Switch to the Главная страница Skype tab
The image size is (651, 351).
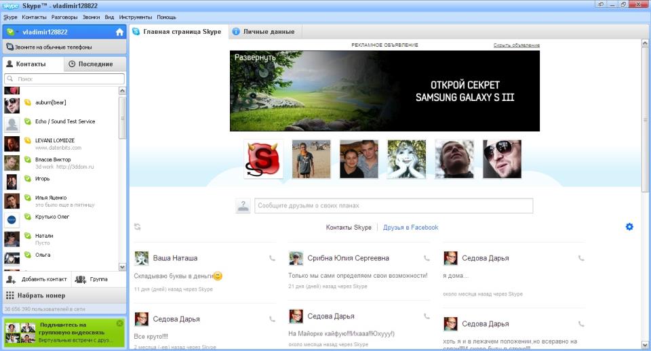(178, 32)
